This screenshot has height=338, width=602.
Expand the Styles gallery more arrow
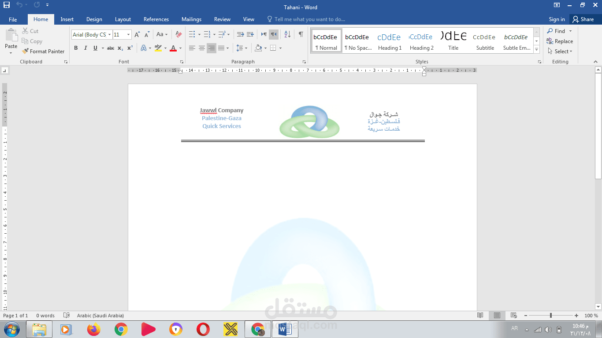(x=536, y=50)
